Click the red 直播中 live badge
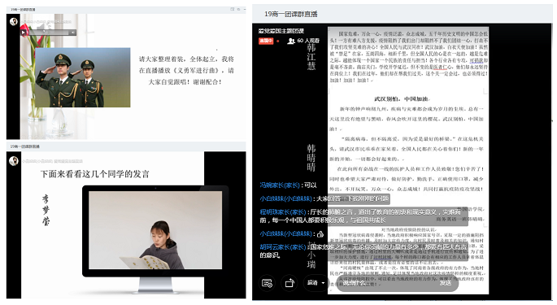Screen dimensions: 557x305 [266, 41]
